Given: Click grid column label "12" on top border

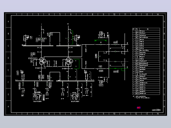Looking at the screenshot, I should click(x=136, y=14).
